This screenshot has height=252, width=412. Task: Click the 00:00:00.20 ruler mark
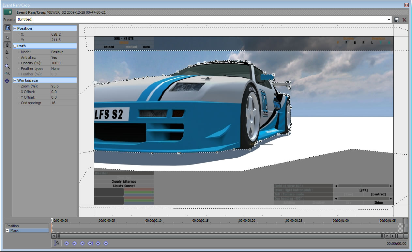(x=247, y=221)
